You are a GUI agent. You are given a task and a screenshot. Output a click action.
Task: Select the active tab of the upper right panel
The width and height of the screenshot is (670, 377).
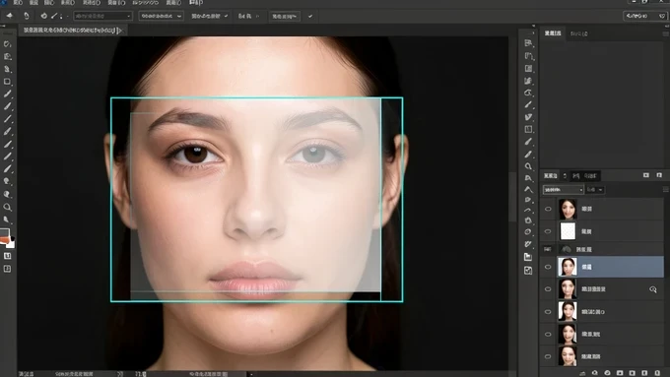(x=553, y=32)
